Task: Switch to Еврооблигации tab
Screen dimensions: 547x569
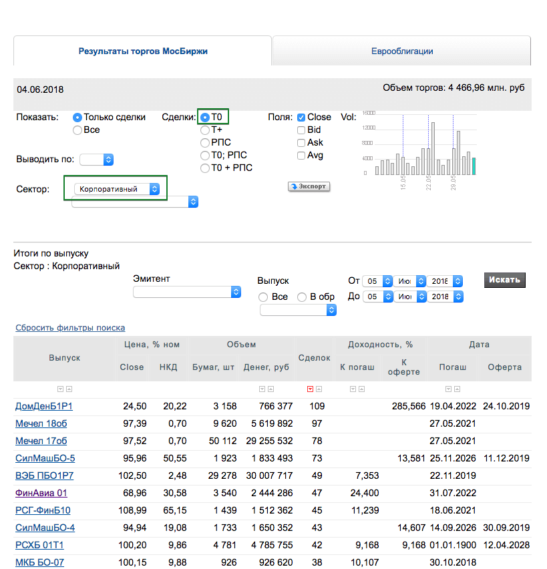Action: [402, 51]
